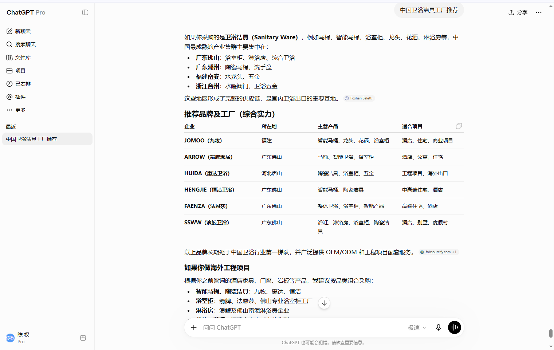Click the user message bubble 中国卫浴洁具工厂推荐

(x=429, y=10)
